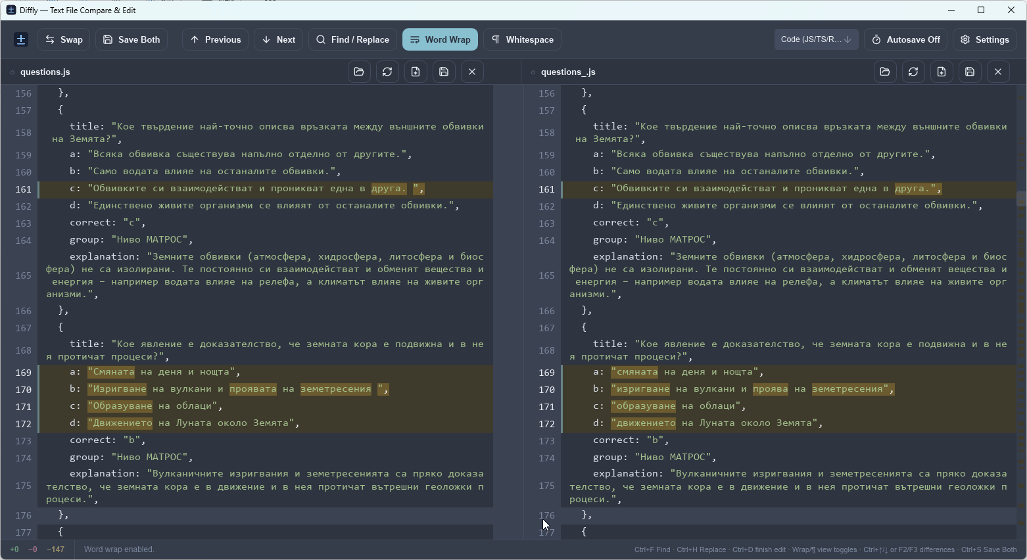Open Settings

(x=984, y=39)
